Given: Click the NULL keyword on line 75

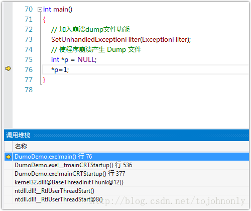Looking at the screenshot, I should click(86, 59).
